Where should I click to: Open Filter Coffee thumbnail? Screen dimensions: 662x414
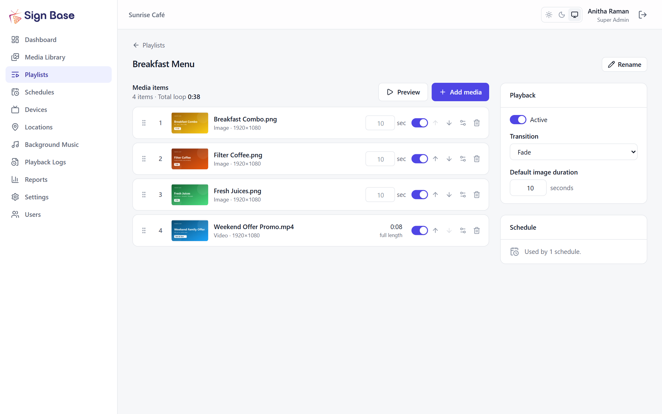190,159
